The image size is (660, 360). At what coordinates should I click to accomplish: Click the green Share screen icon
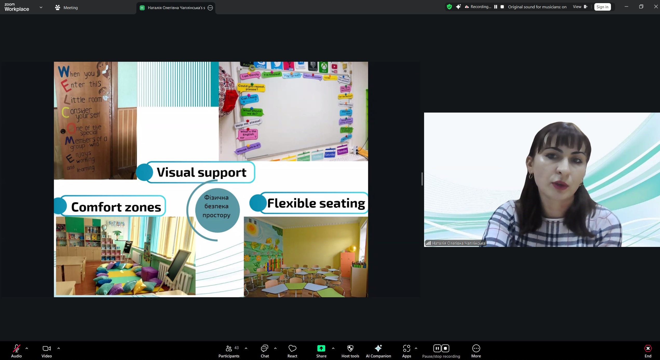tap(321, 348)
